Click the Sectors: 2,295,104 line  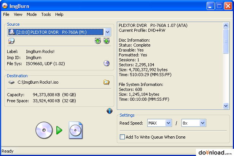(136, 65)
